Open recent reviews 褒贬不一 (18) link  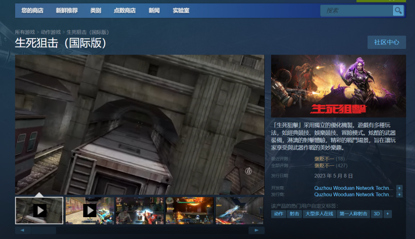coord(329,159)
